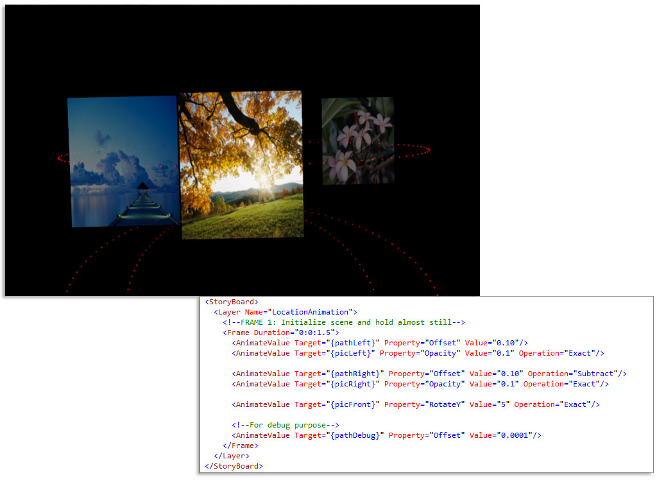Click the picLeft Opacity AnimateValue line
Screen dimensions: 657x493
pyautogui.click(x=418, y=354)
